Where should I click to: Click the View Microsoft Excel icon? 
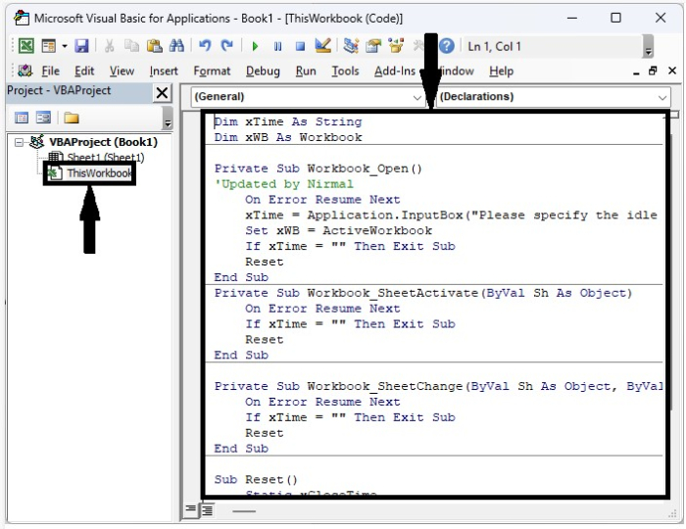coord(25,46)
